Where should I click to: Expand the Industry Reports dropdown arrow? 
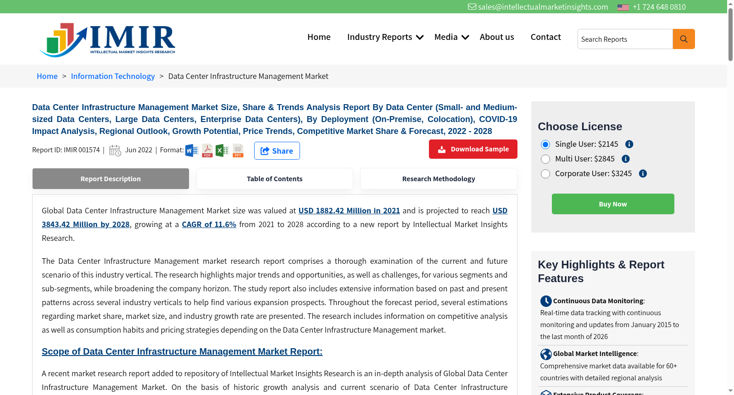pyautogui.click(x=420, y=38)
